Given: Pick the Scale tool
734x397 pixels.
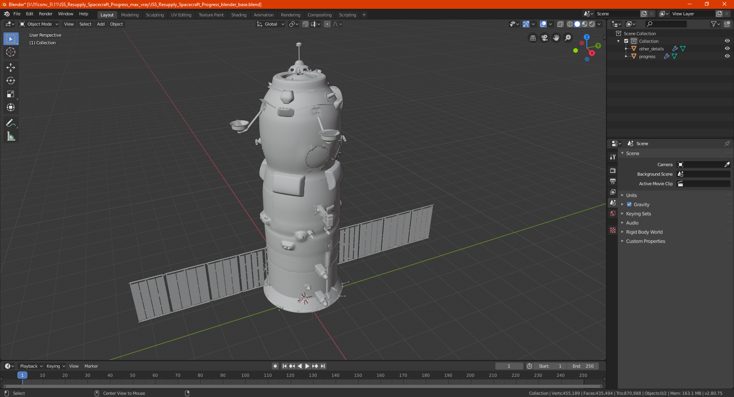Looking at the screenshot, I should [x=11, y=94].
